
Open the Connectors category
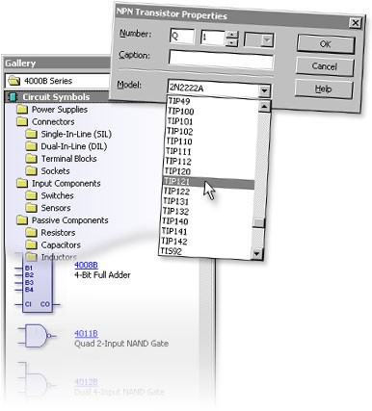[x=53, y=122]
